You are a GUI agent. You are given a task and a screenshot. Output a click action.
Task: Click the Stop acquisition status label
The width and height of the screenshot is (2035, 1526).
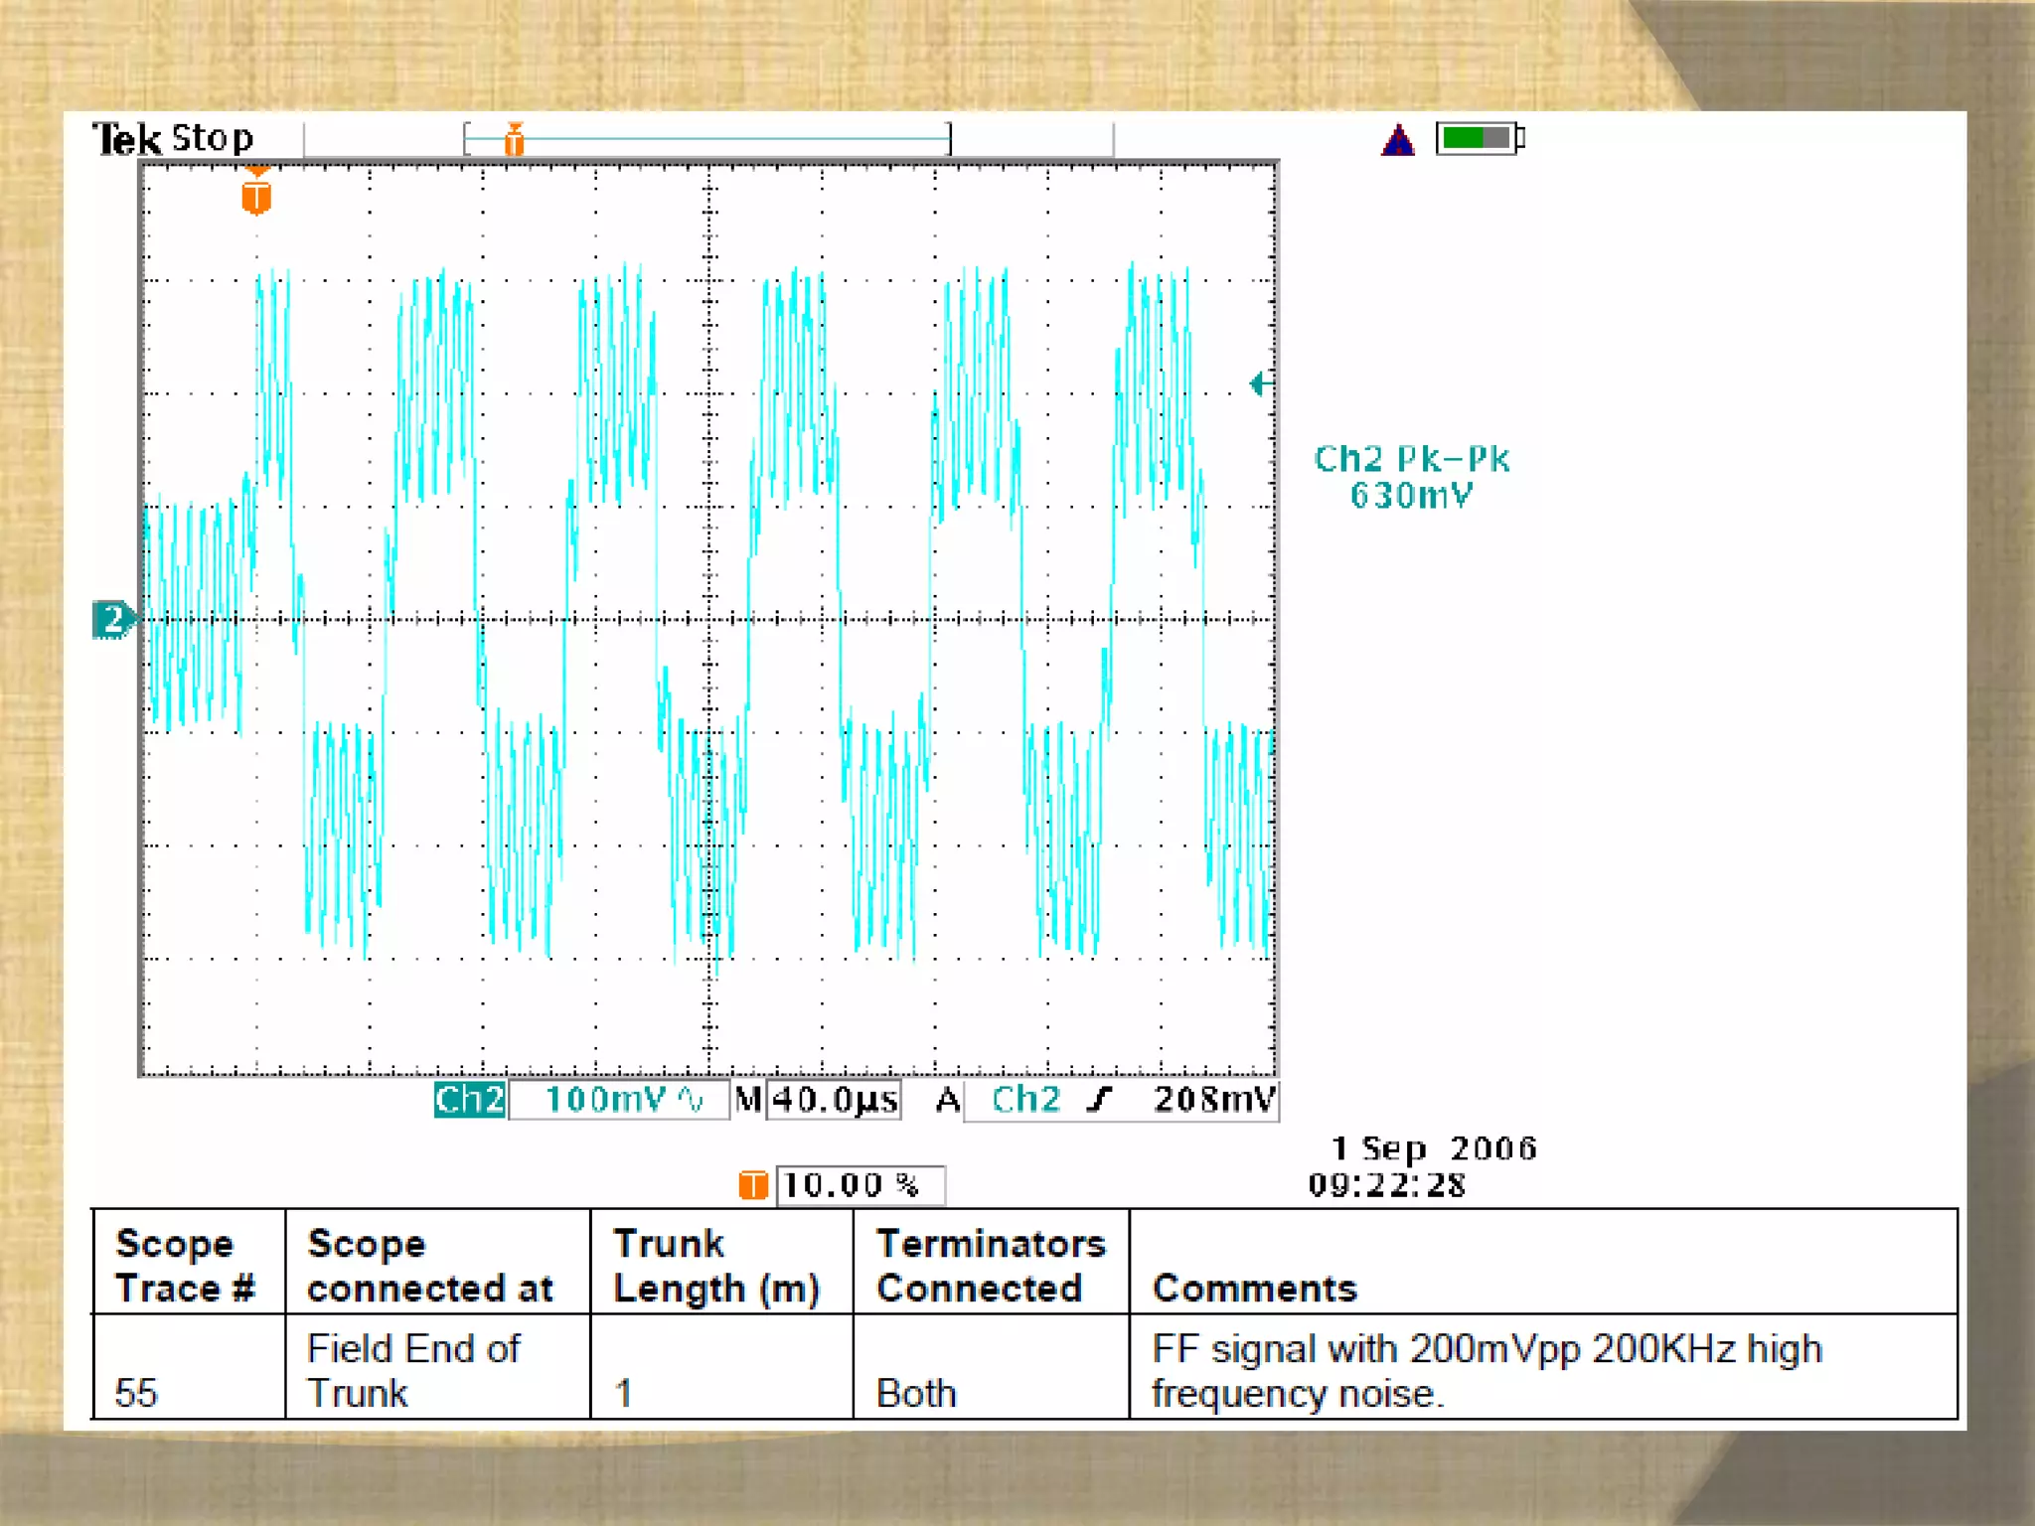[214, 139]
